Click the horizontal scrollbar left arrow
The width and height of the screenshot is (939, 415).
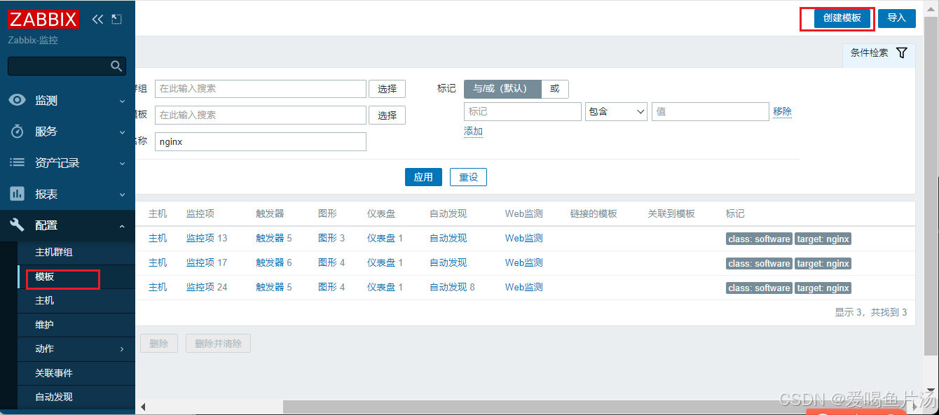pos(143,407)
